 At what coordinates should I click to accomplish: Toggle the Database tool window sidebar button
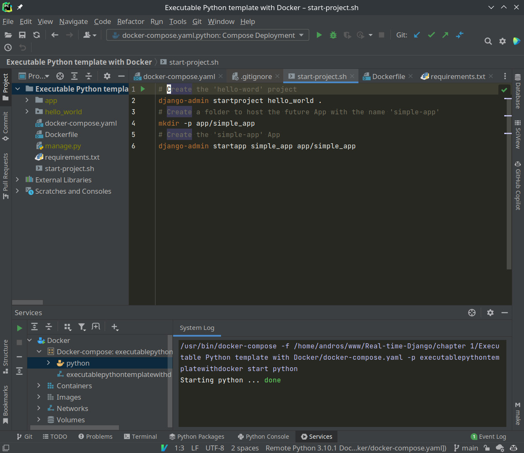(x=518, y=92)
